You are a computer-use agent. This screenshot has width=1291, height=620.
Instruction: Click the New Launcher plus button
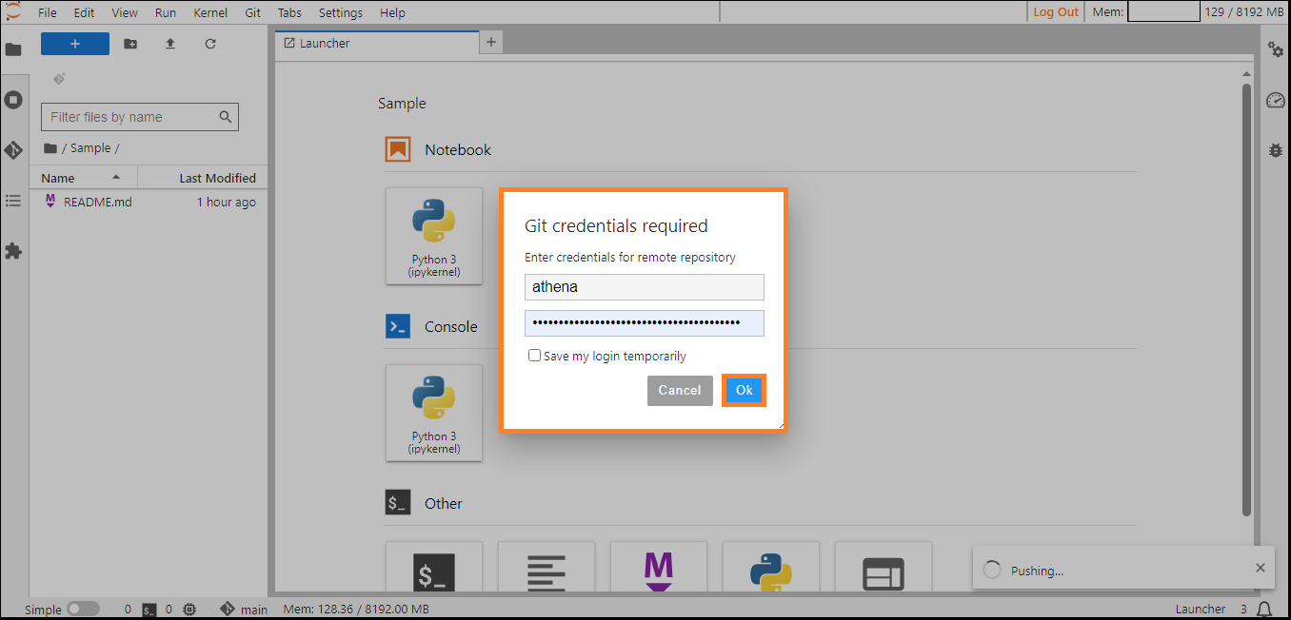coord(75,44)
